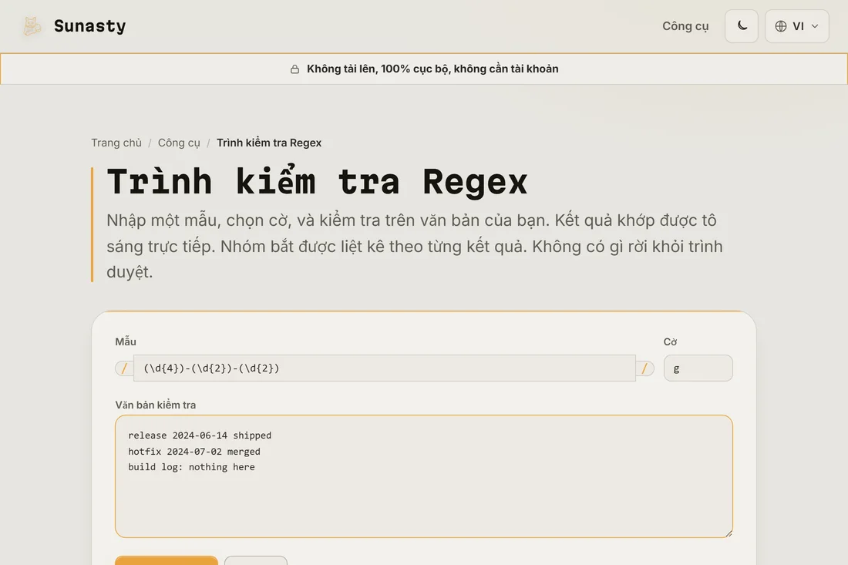Click inside the Văn bản kiểm tra textarea
The height and width of the screenshot is (565, 848).
coord(424,476)
